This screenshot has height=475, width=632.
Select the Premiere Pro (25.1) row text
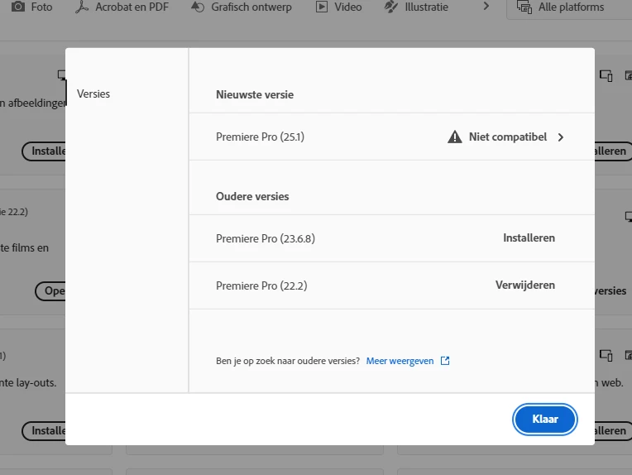tap(260, 137)
